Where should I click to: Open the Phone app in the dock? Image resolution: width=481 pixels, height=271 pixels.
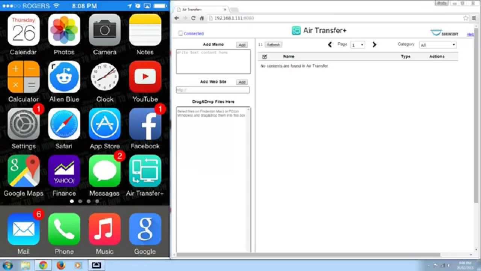64,229
